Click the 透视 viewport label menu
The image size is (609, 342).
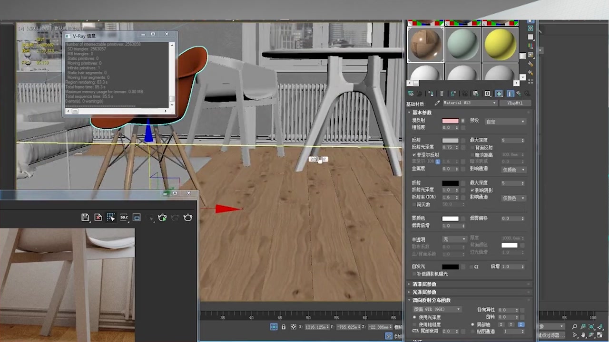[32, 28]
